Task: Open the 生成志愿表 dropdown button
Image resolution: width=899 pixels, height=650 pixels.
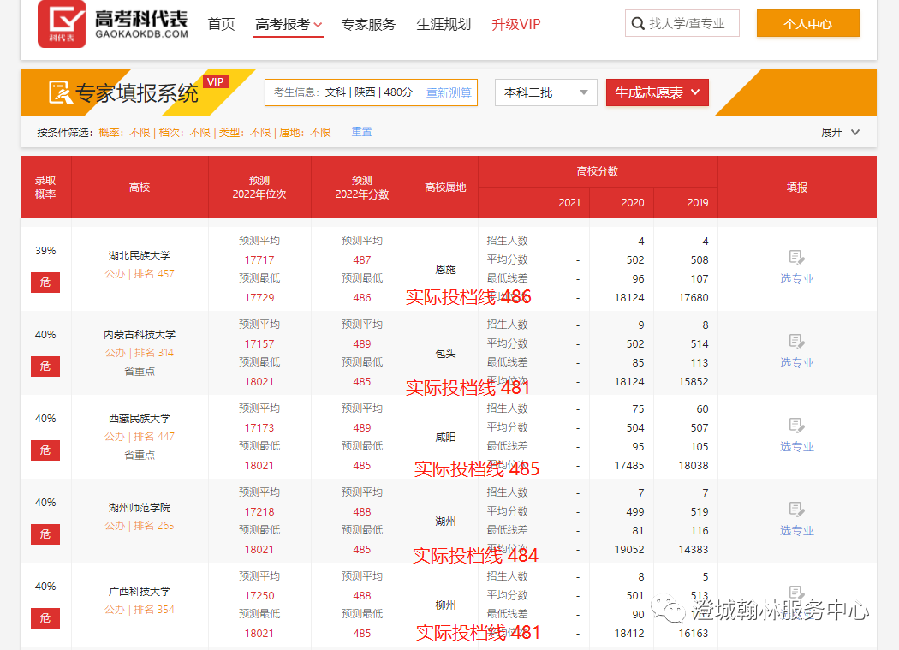Action: point(657,92)
